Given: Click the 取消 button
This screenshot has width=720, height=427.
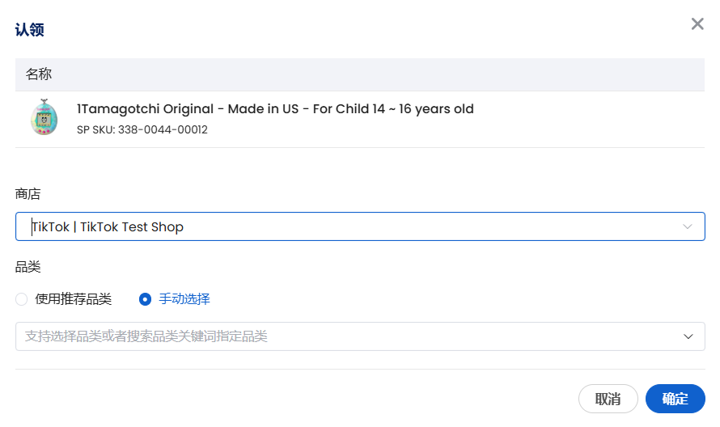Looking at the screenshot, I should coord(608,399).
